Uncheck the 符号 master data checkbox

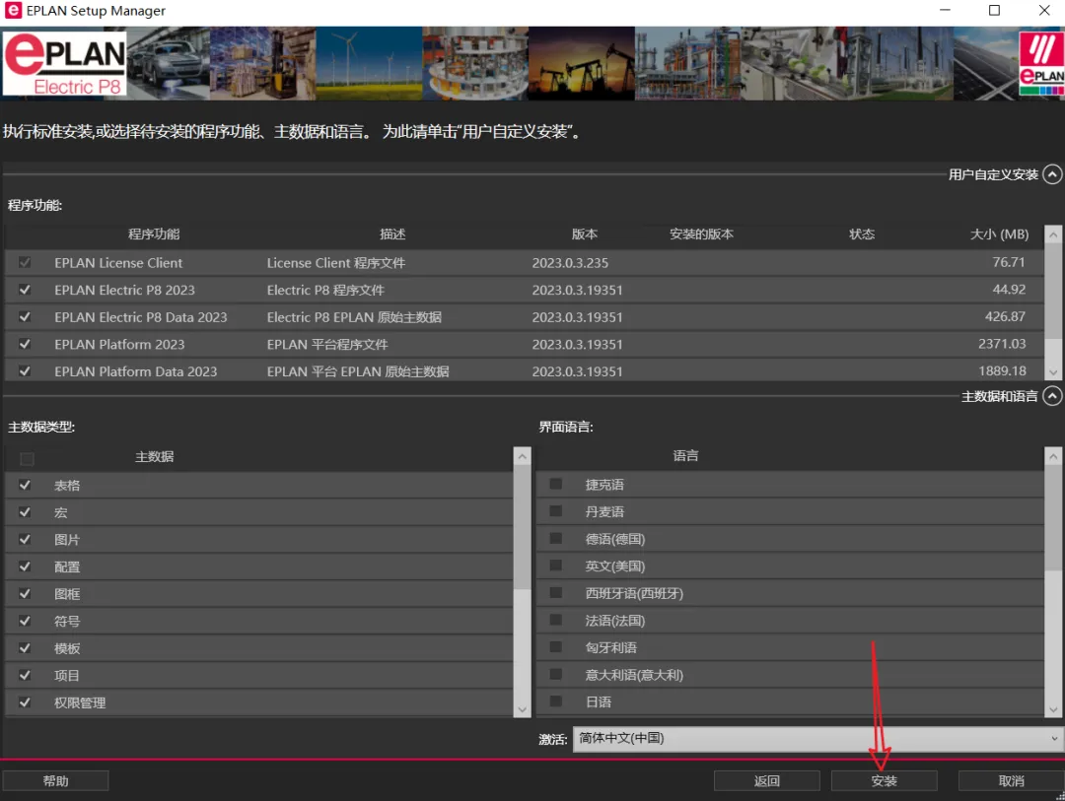(x=25, y=621)
